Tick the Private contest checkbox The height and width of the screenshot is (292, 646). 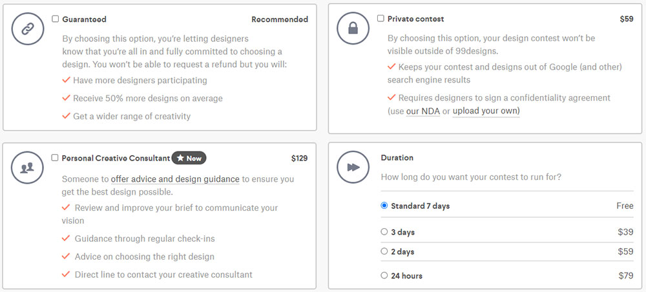[x=380, y=19]
